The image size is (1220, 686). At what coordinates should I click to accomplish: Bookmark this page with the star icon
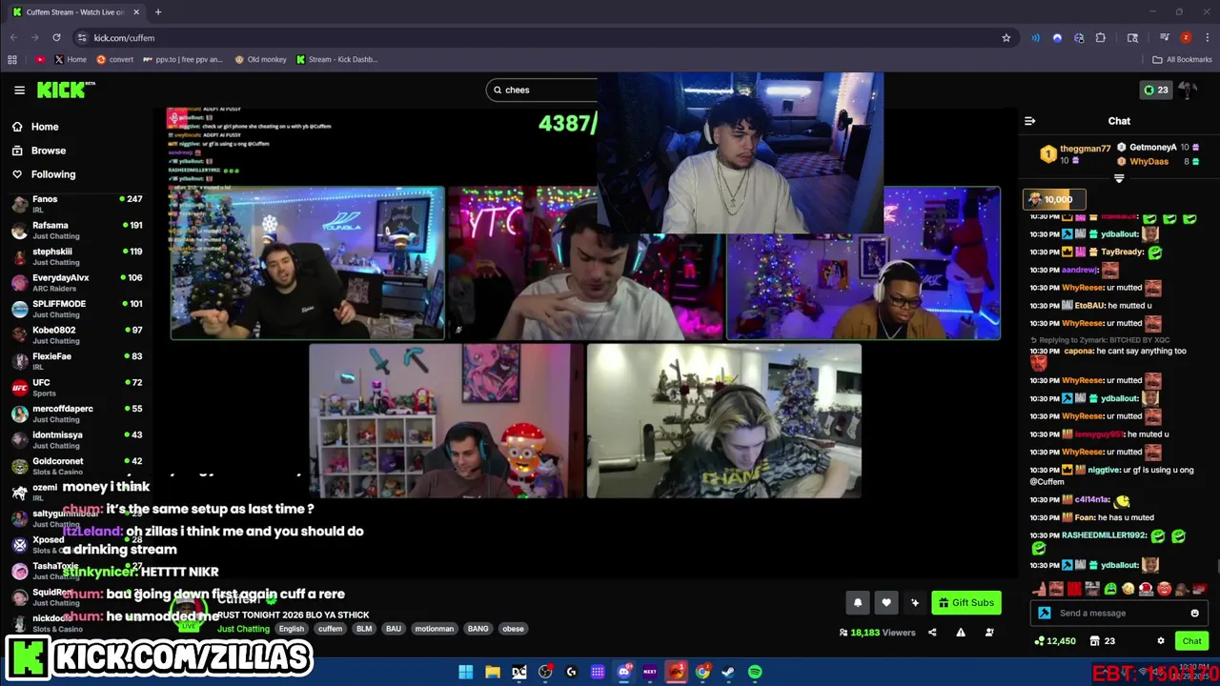pos(1006,37)
